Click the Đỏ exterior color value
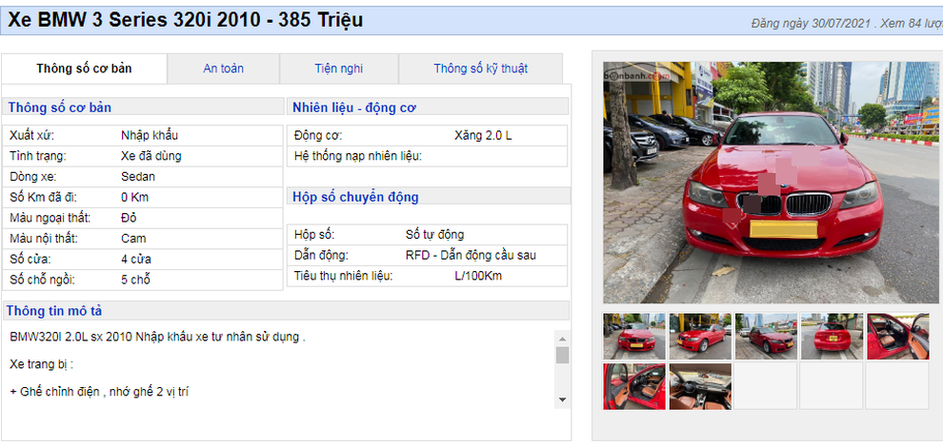943x446 pixels. click(x=129, y=218)
